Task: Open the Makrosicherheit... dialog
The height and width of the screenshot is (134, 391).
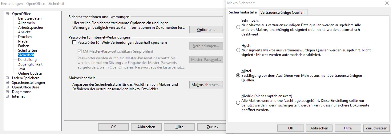Action: (x=206, y=85)
